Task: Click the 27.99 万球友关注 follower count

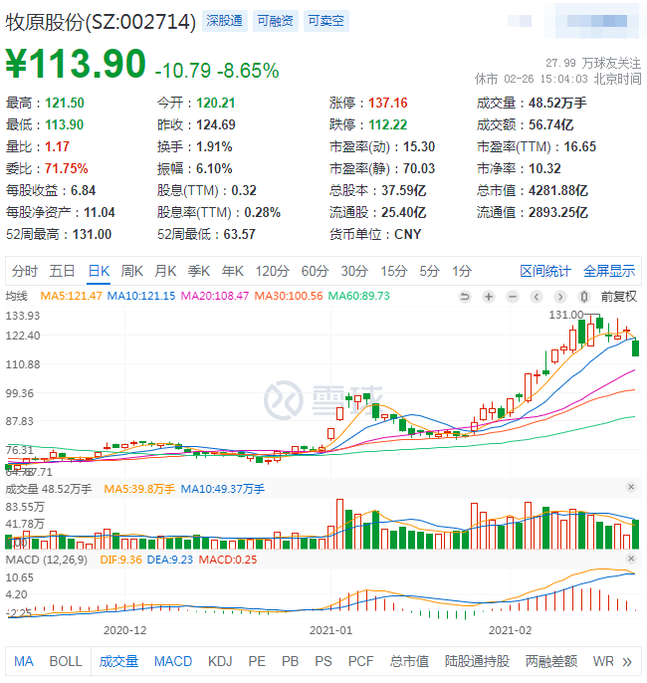Action: [593, 63]
